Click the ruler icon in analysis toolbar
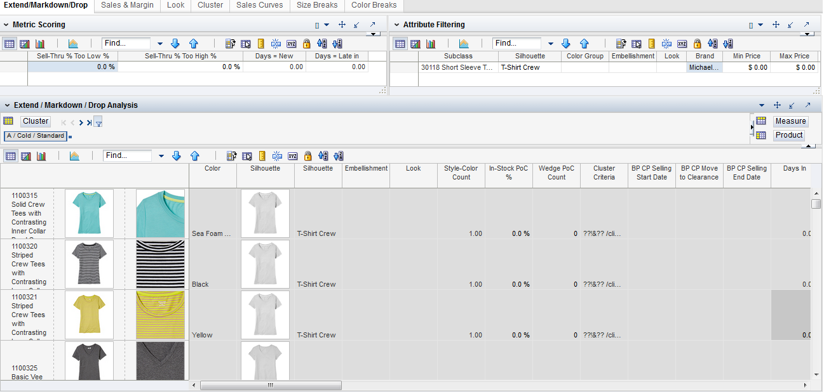The image size is (824, 392). (x=261, y=156)
